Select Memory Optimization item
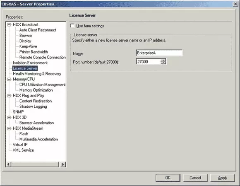The image size is (240, 186). [x=36, y=90]
